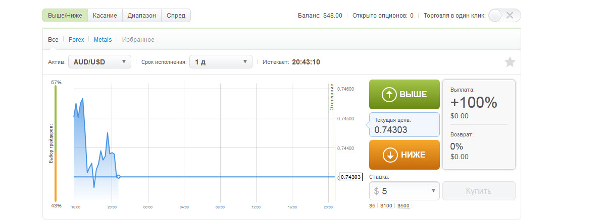Image resolution: width=609 pixels, height=221 pixels.
Task: Add asset to favorites with star icon
Action: (510, 62)
